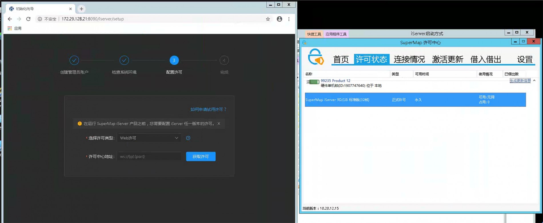This screenshot has height=223, width=543.
Task: Open the 借入借出 tab
Action: [486, 59]
